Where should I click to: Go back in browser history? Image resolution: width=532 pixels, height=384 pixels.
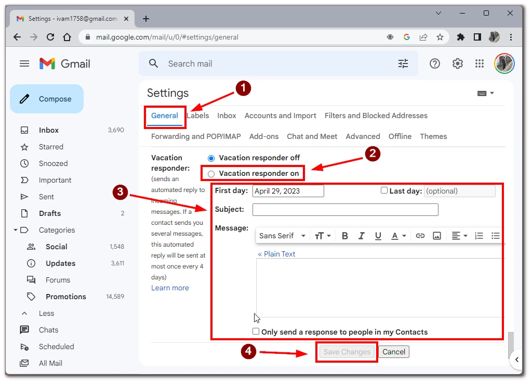pyautogui.click(x=17, y=37)
